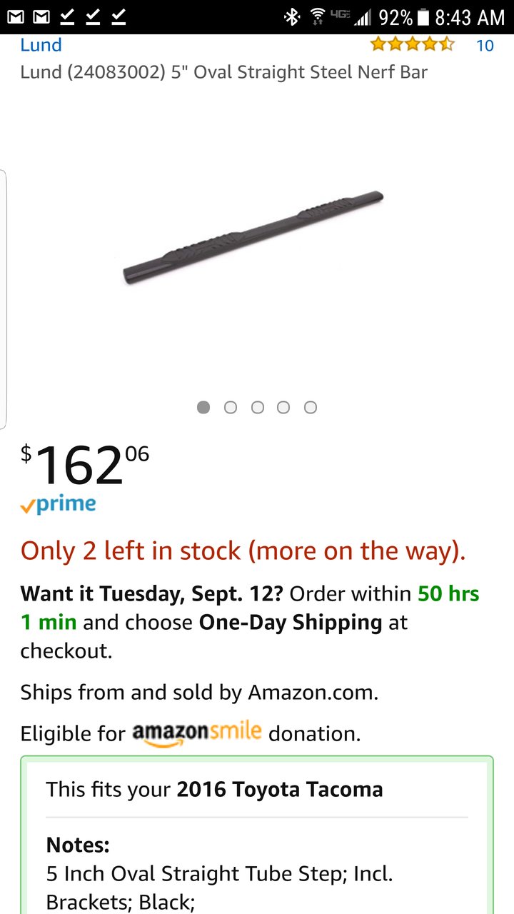Tap the Wi-Fi status bar icon
This screenshot has width=514, height=914.
(318, 17)
